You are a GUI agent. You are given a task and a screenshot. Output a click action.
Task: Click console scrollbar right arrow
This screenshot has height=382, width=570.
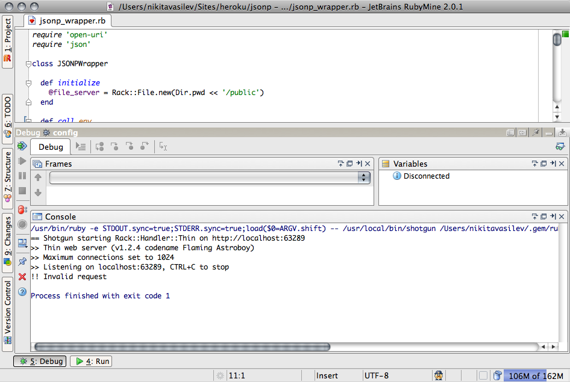coord(553,347)
